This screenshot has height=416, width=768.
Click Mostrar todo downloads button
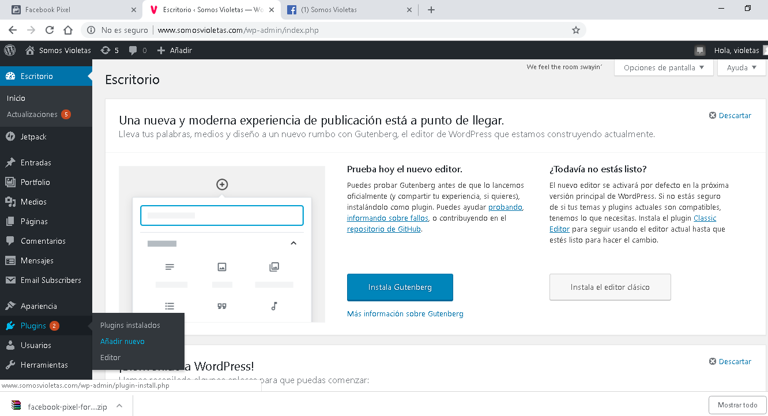coord(737,405)
